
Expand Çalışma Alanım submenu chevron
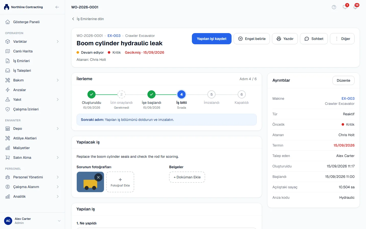pos(58,187)
